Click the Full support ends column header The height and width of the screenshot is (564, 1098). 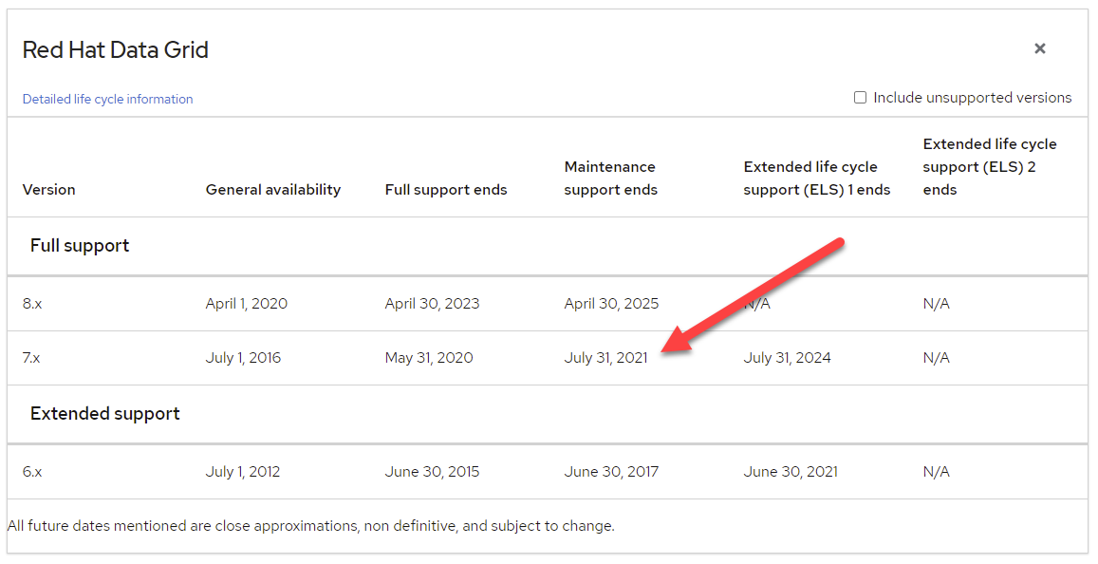[x=446, y=189]
